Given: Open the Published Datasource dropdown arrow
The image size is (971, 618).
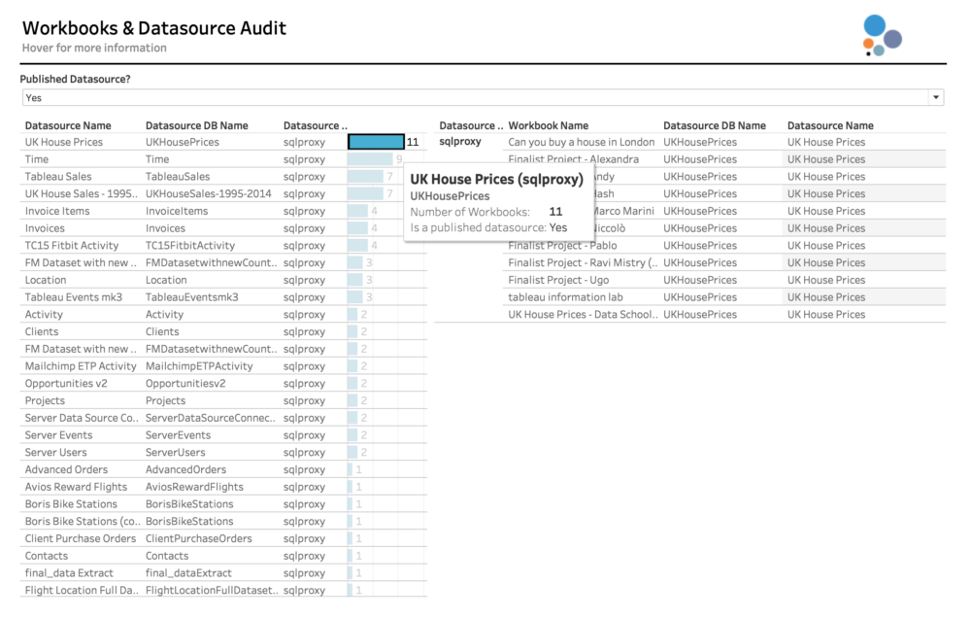Looking at the screenshot, I should click(x=936, y=97).
